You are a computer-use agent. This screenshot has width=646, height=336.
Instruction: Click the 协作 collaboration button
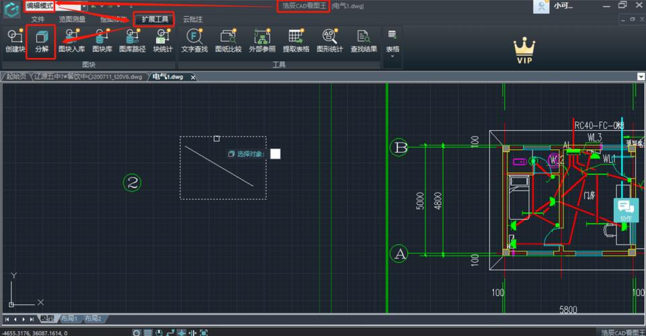tap(626, 210)
